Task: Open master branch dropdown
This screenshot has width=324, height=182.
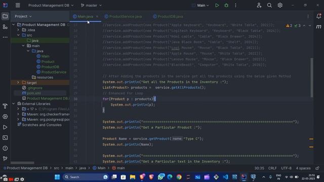Action: [x=91, y=6]
